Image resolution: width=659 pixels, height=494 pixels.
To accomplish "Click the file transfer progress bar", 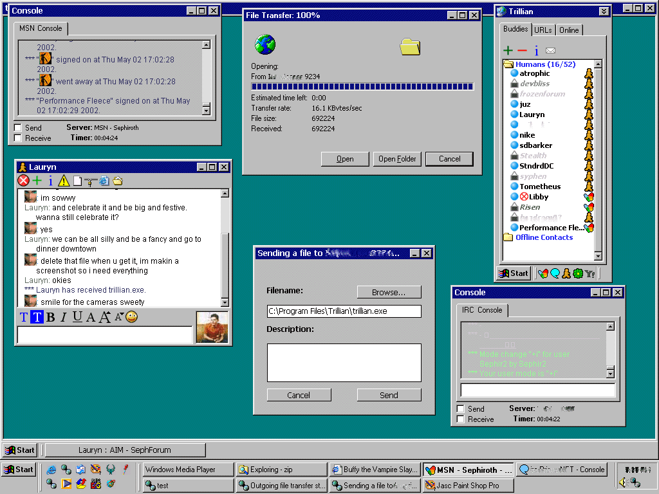I will point(362,87).
